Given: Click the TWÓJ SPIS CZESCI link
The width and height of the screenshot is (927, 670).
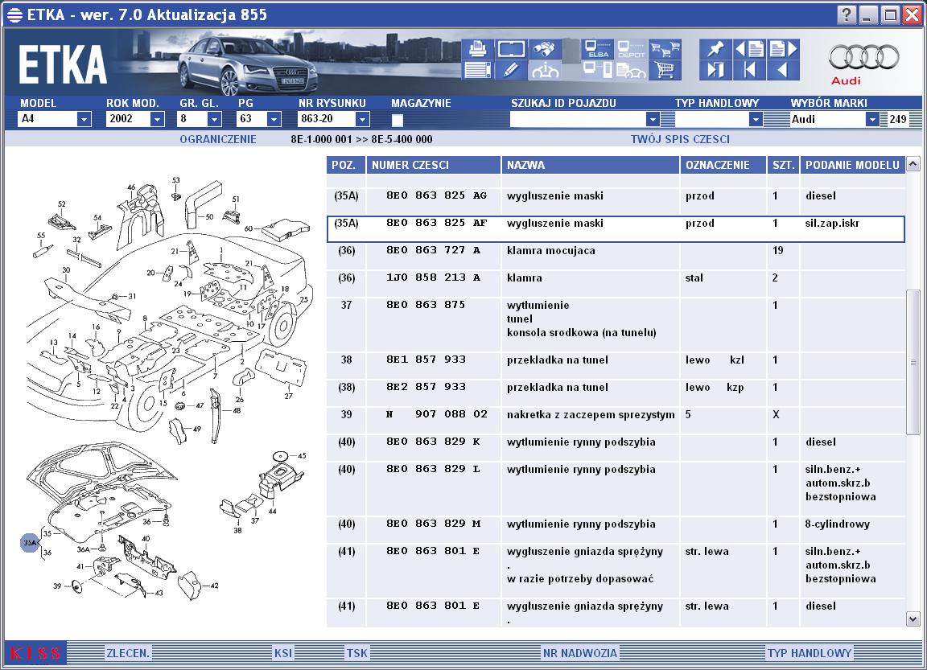Looking at the screenshot, I should 680,139.
